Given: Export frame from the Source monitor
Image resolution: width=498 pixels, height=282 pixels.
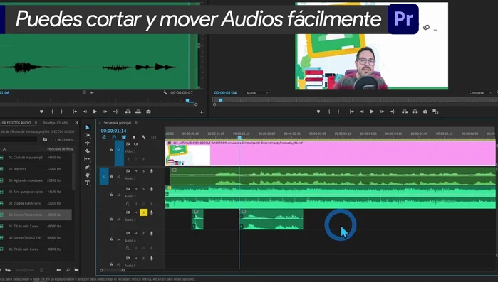Looking at the screenshot, I should [x=148, y=112].
